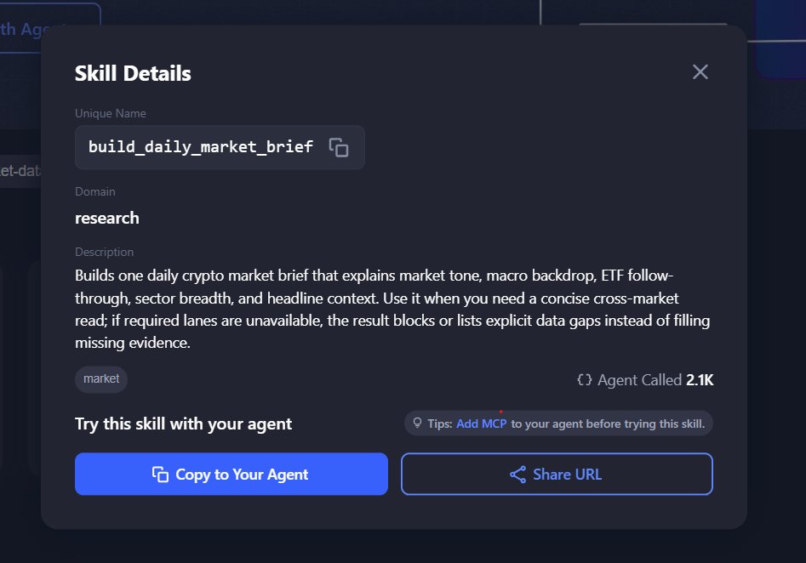
Task: Select the market tag chip
Action: (101, 379)
